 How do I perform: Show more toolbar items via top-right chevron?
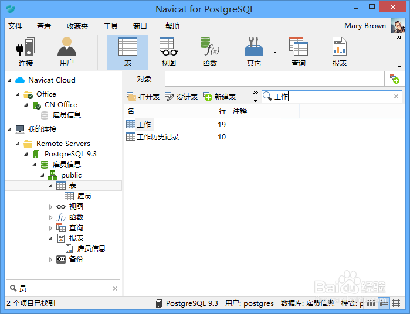coord(399,37)
